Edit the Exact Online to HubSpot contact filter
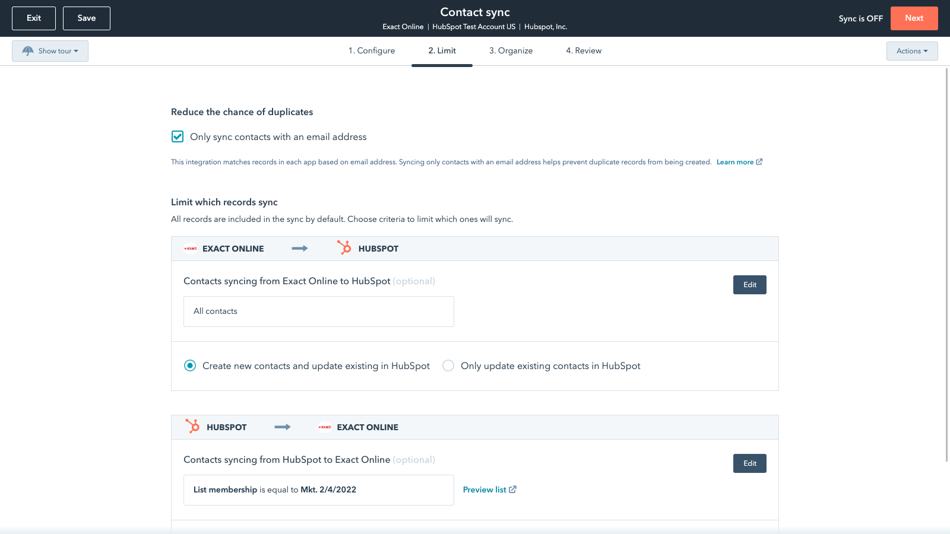Viewport: 950px width, 534px height. (x=749, y=285)
